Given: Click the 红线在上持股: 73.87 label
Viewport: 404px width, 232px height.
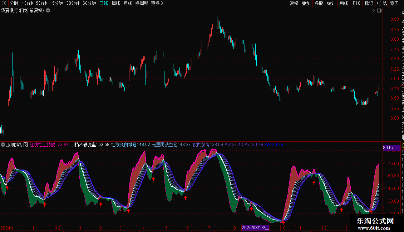Looking at the screenshot, I should pos(49,145).
